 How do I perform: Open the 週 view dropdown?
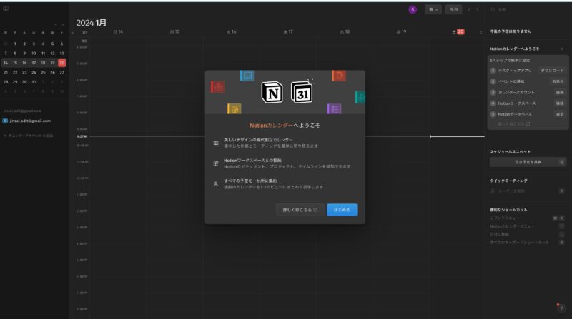tap(433, 9)
